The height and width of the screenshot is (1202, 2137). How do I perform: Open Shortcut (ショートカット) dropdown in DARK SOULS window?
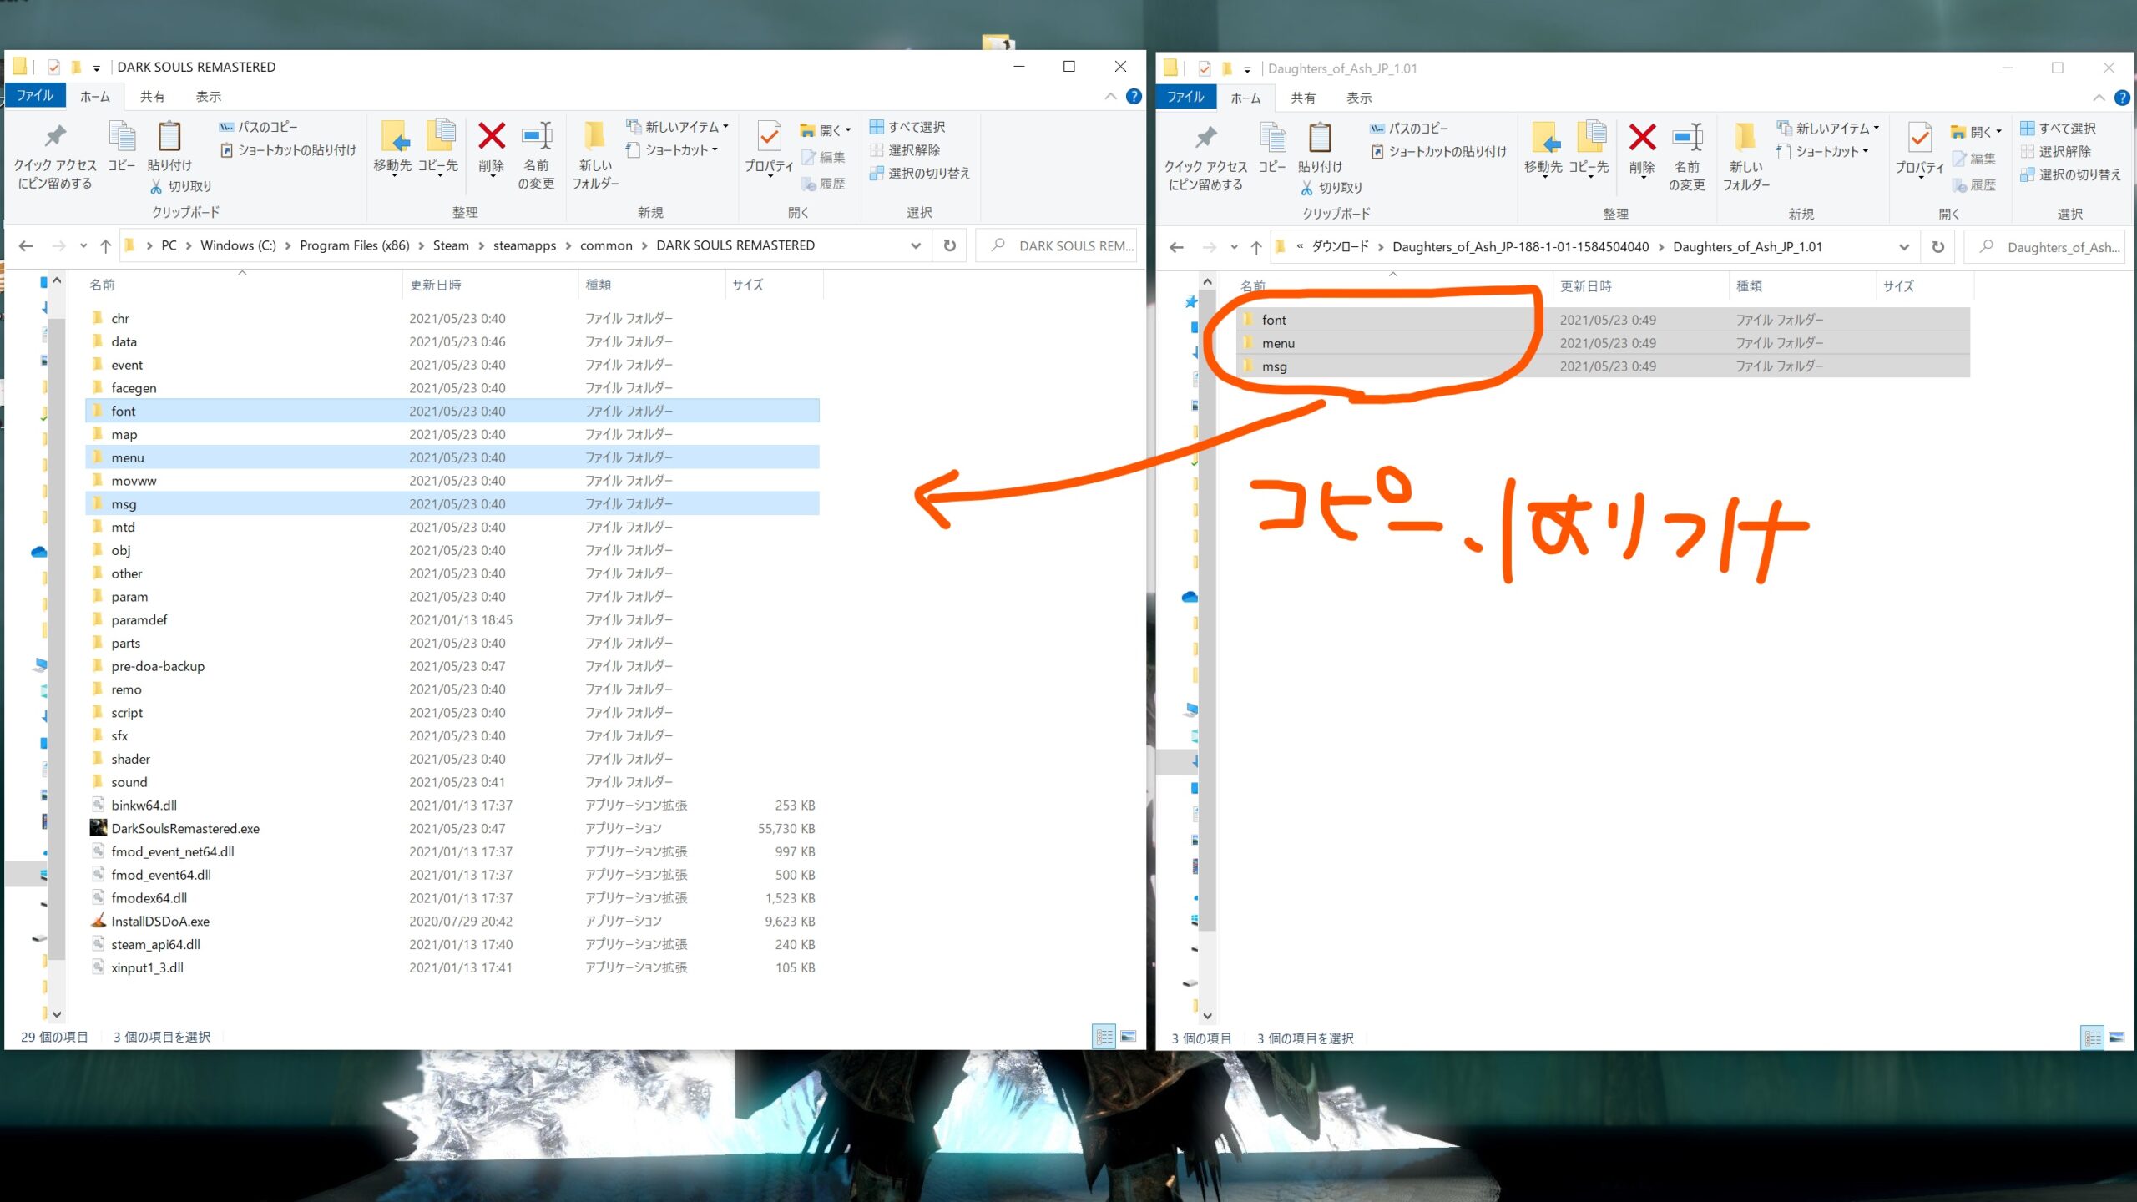[672, 150]
